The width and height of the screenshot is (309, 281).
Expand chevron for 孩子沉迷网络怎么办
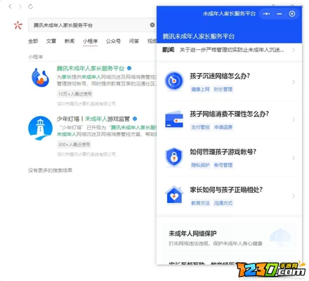[x=294, y=81]
